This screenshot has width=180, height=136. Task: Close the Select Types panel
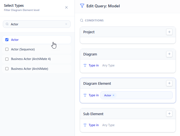pos(66,8)
